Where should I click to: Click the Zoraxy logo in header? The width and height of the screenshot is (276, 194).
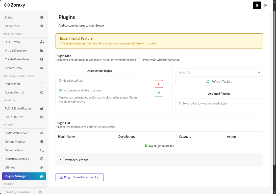[15, 5]
